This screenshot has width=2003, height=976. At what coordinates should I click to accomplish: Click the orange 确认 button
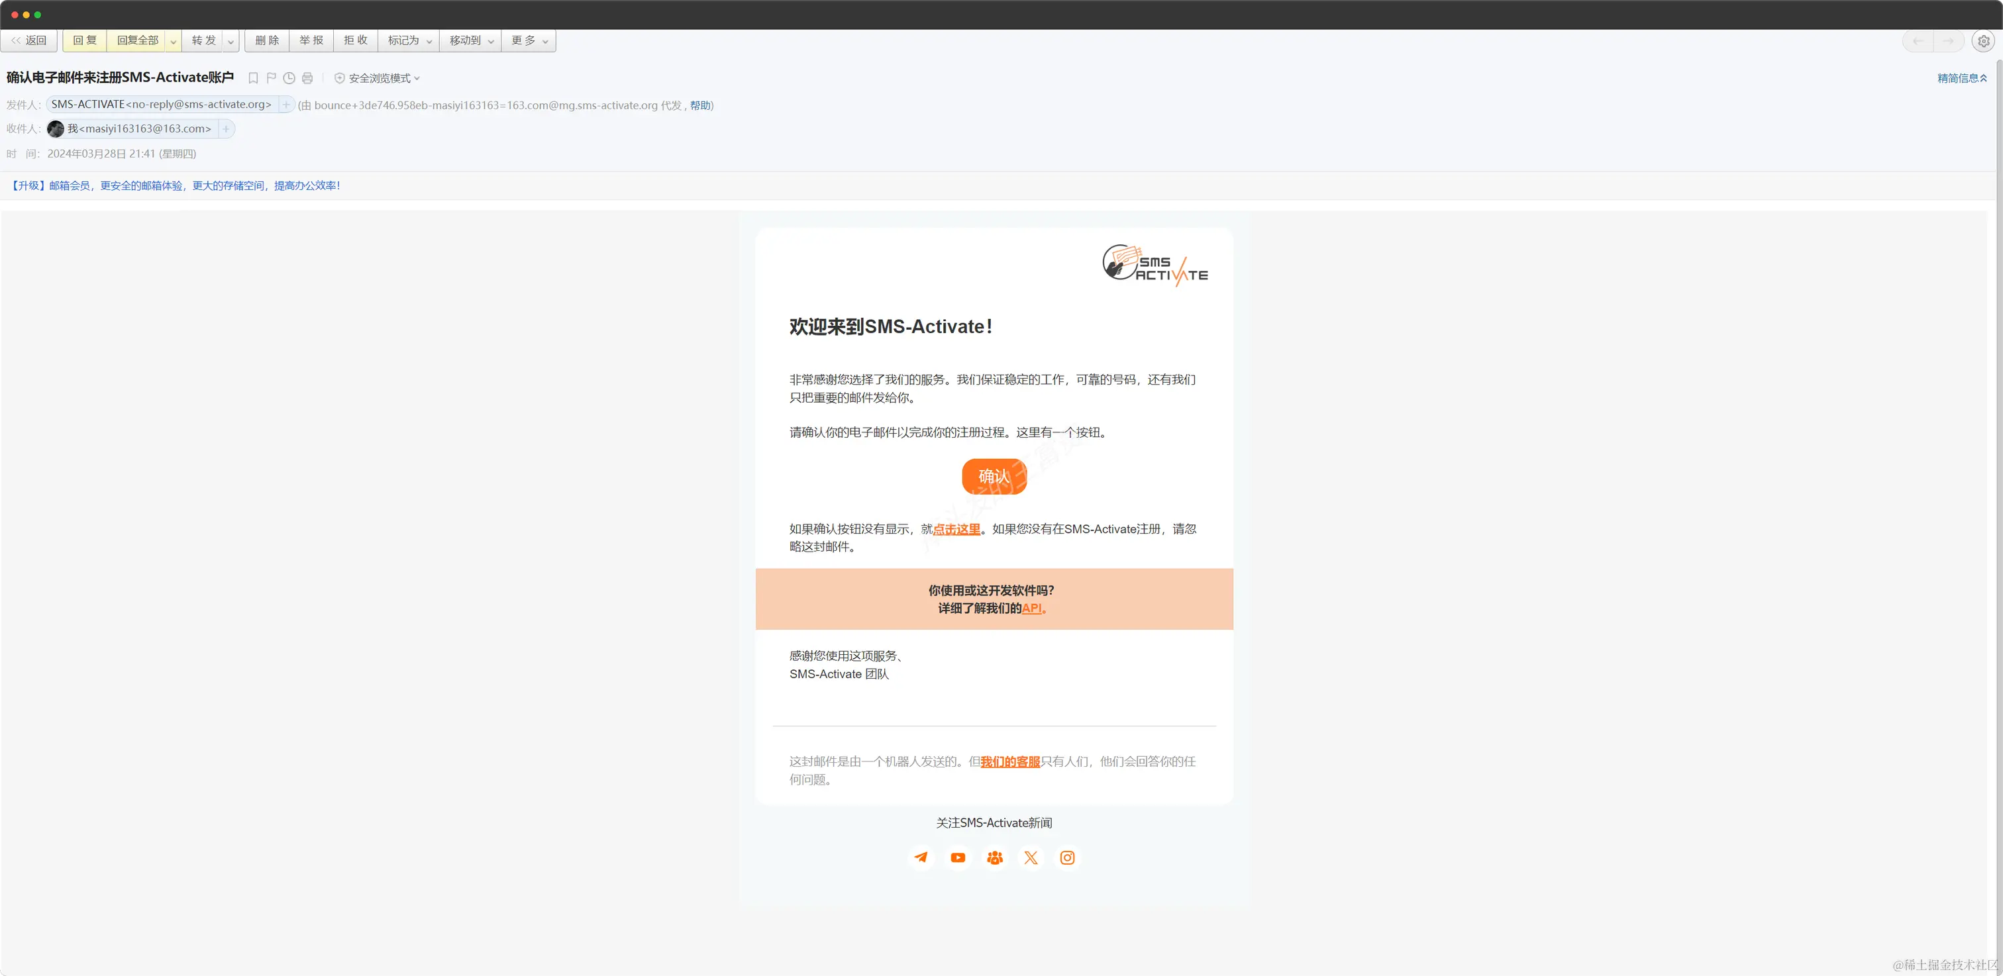tap(994, 476)
